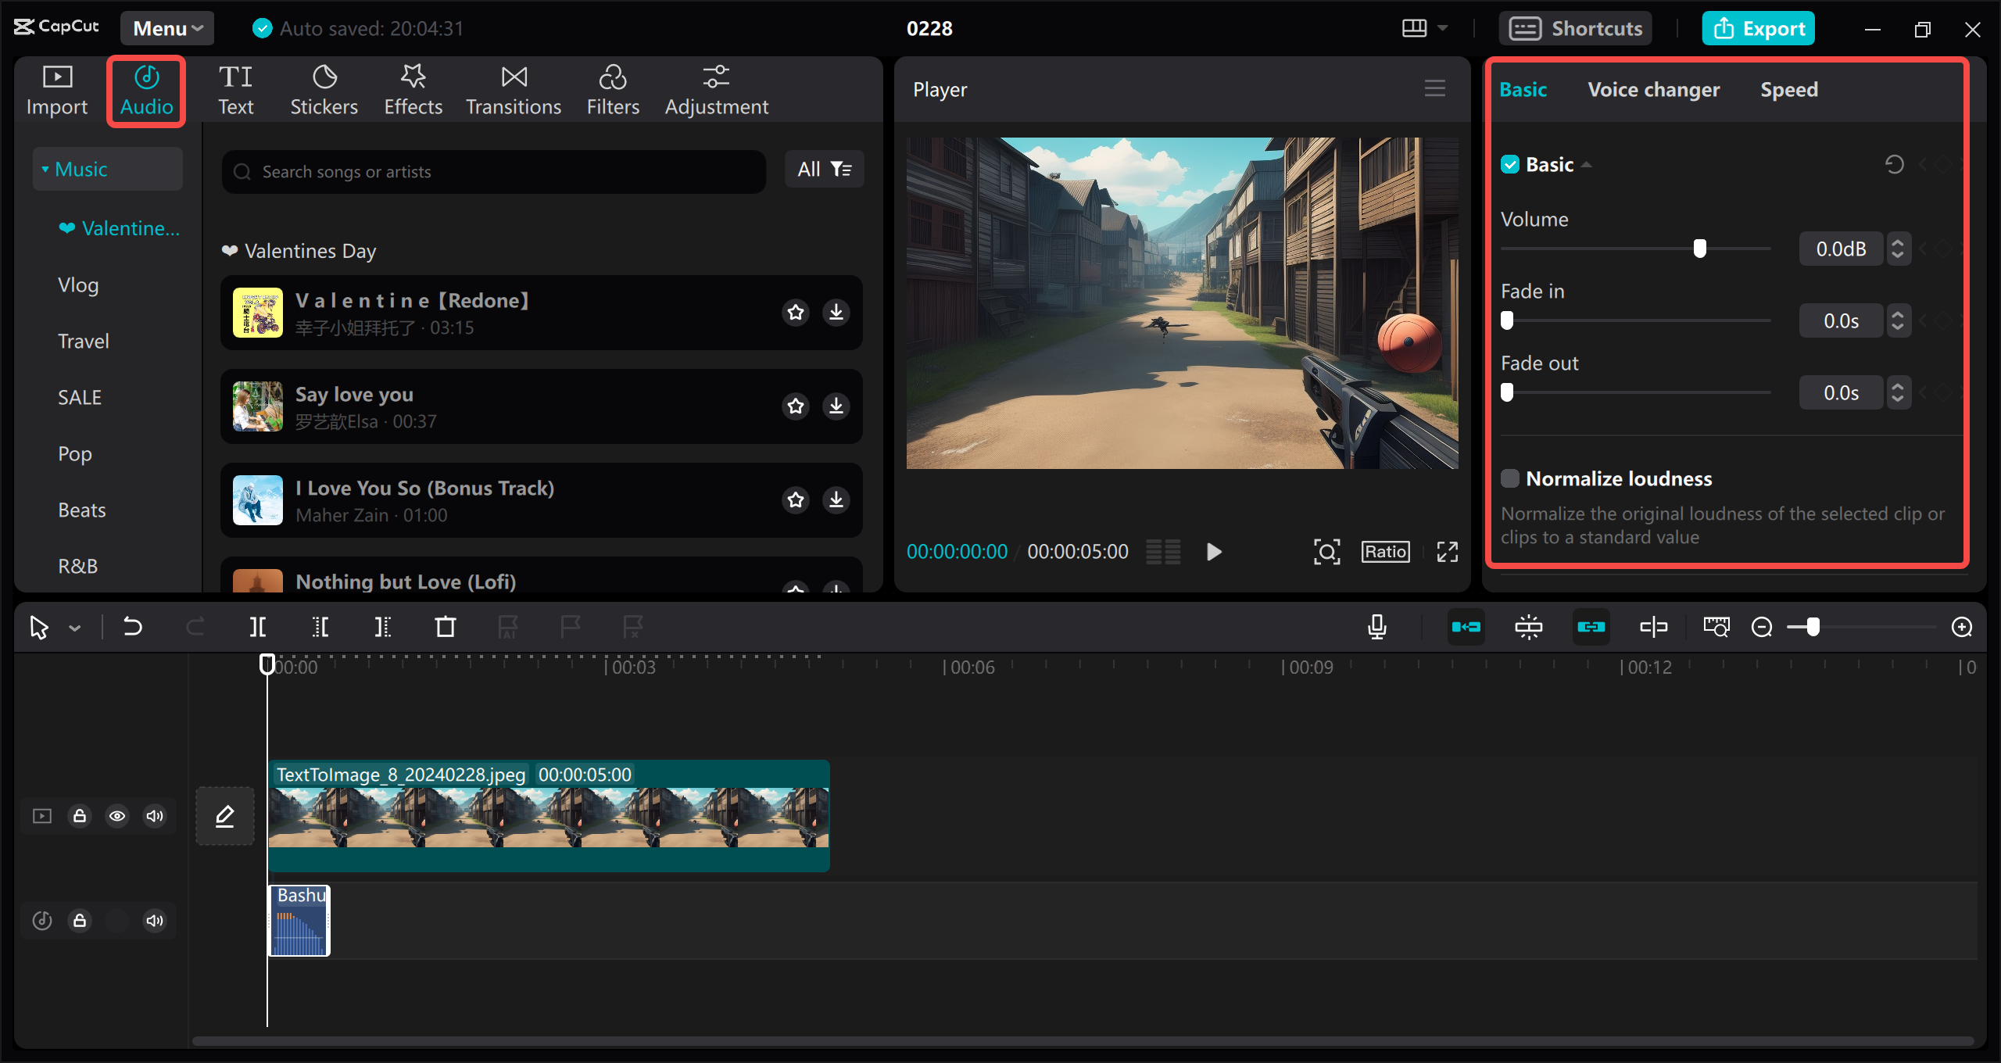
Task: Play the video in the Player
Action: click(1213, 551)
